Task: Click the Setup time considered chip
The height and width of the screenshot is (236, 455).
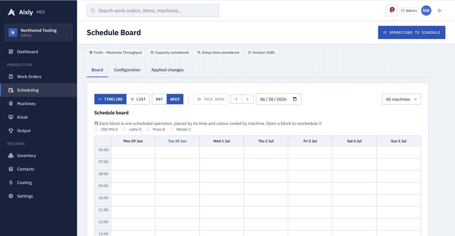Action: (218, 52)
